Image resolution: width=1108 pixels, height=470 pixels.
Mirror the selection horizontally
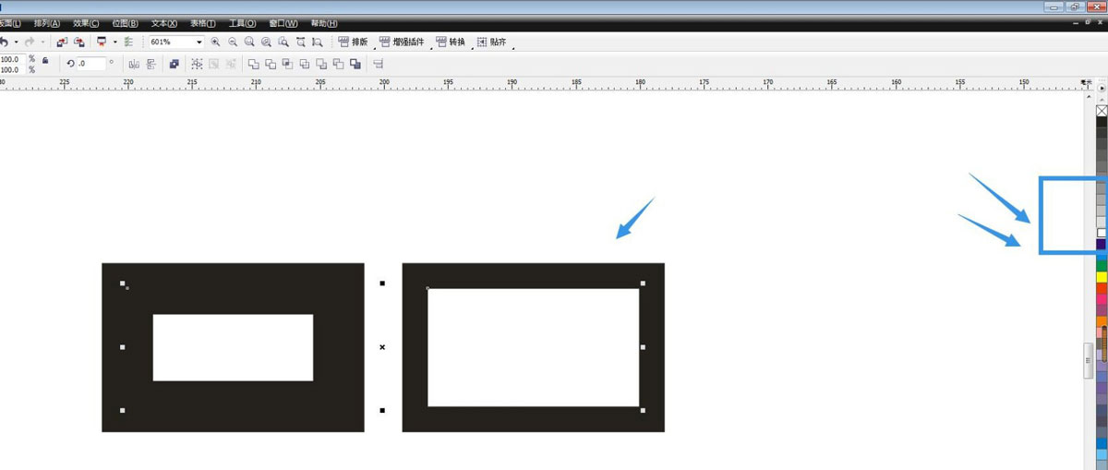click(x=134, y=64)
